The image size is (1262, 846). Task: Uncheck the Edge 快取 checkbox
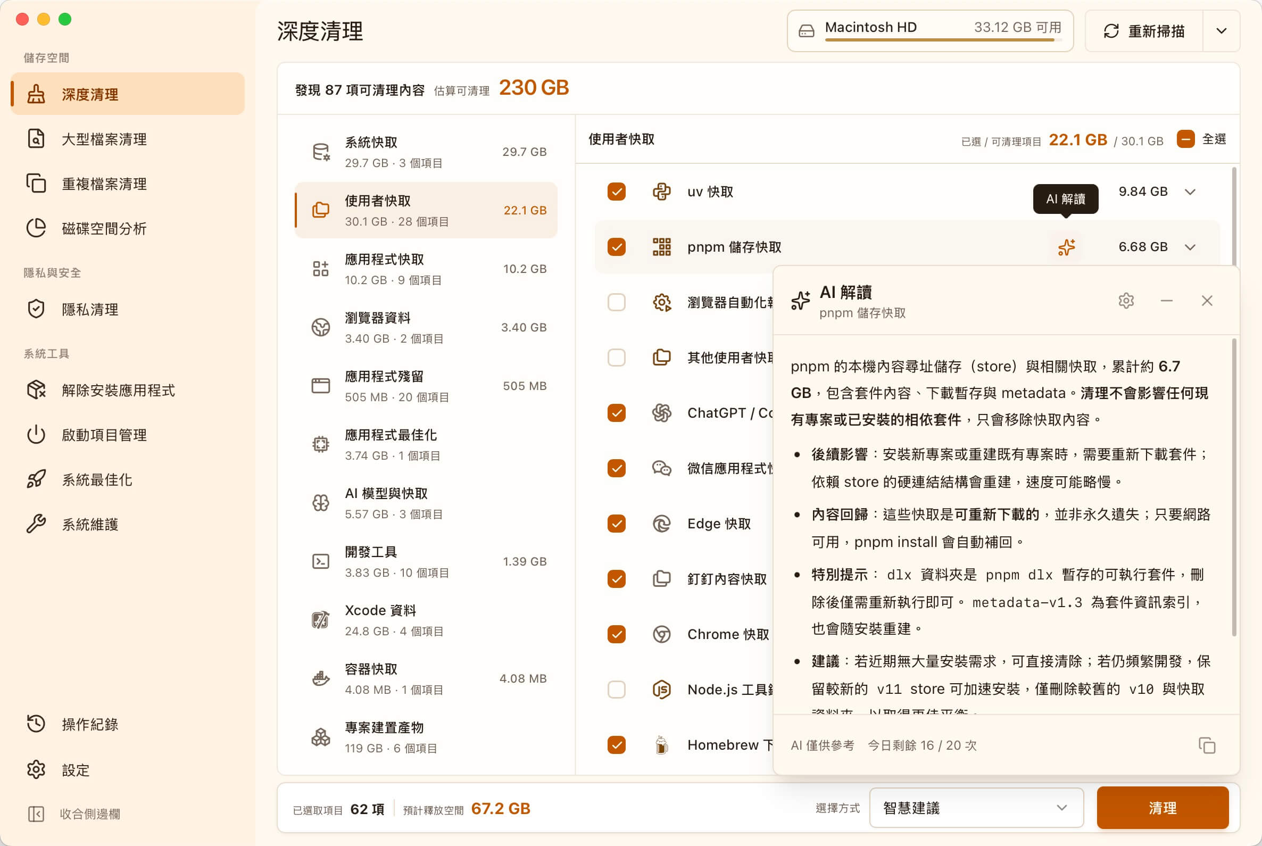pyautogui.click(x=616, y=524)
